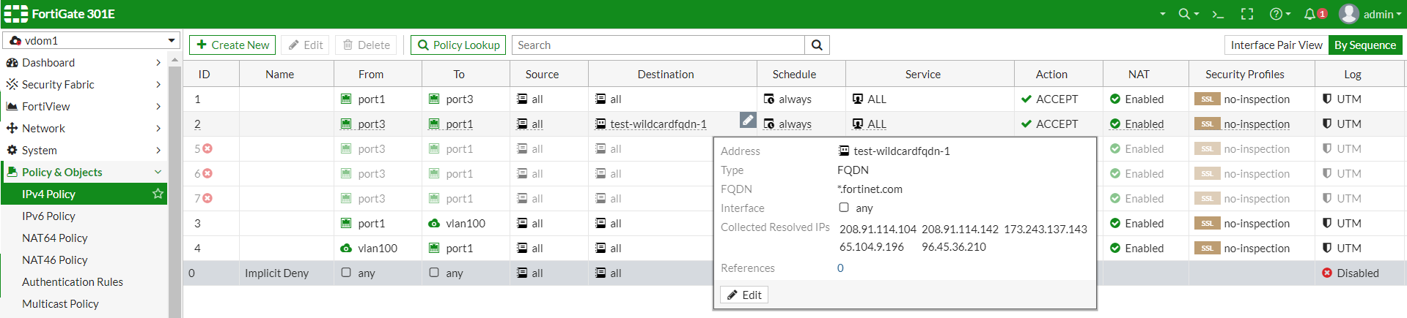Go to Authentication Rules
Screen dimensions: 1407x318
pos(73,281)
